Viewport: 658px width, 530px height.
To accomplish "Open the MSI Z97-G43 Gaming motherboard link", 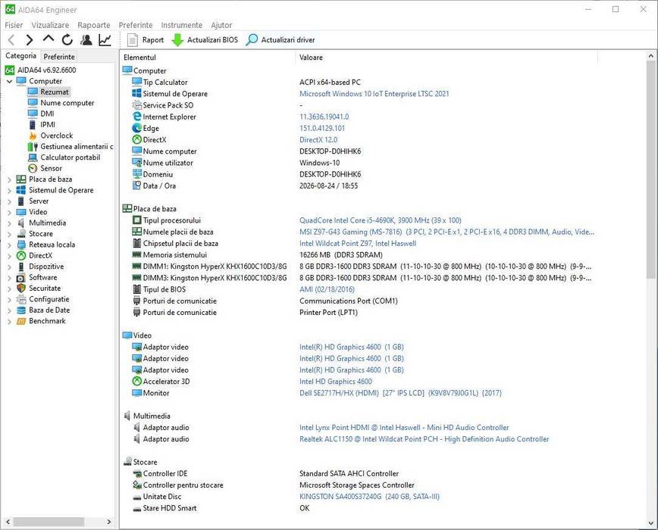I will (446, 232).
